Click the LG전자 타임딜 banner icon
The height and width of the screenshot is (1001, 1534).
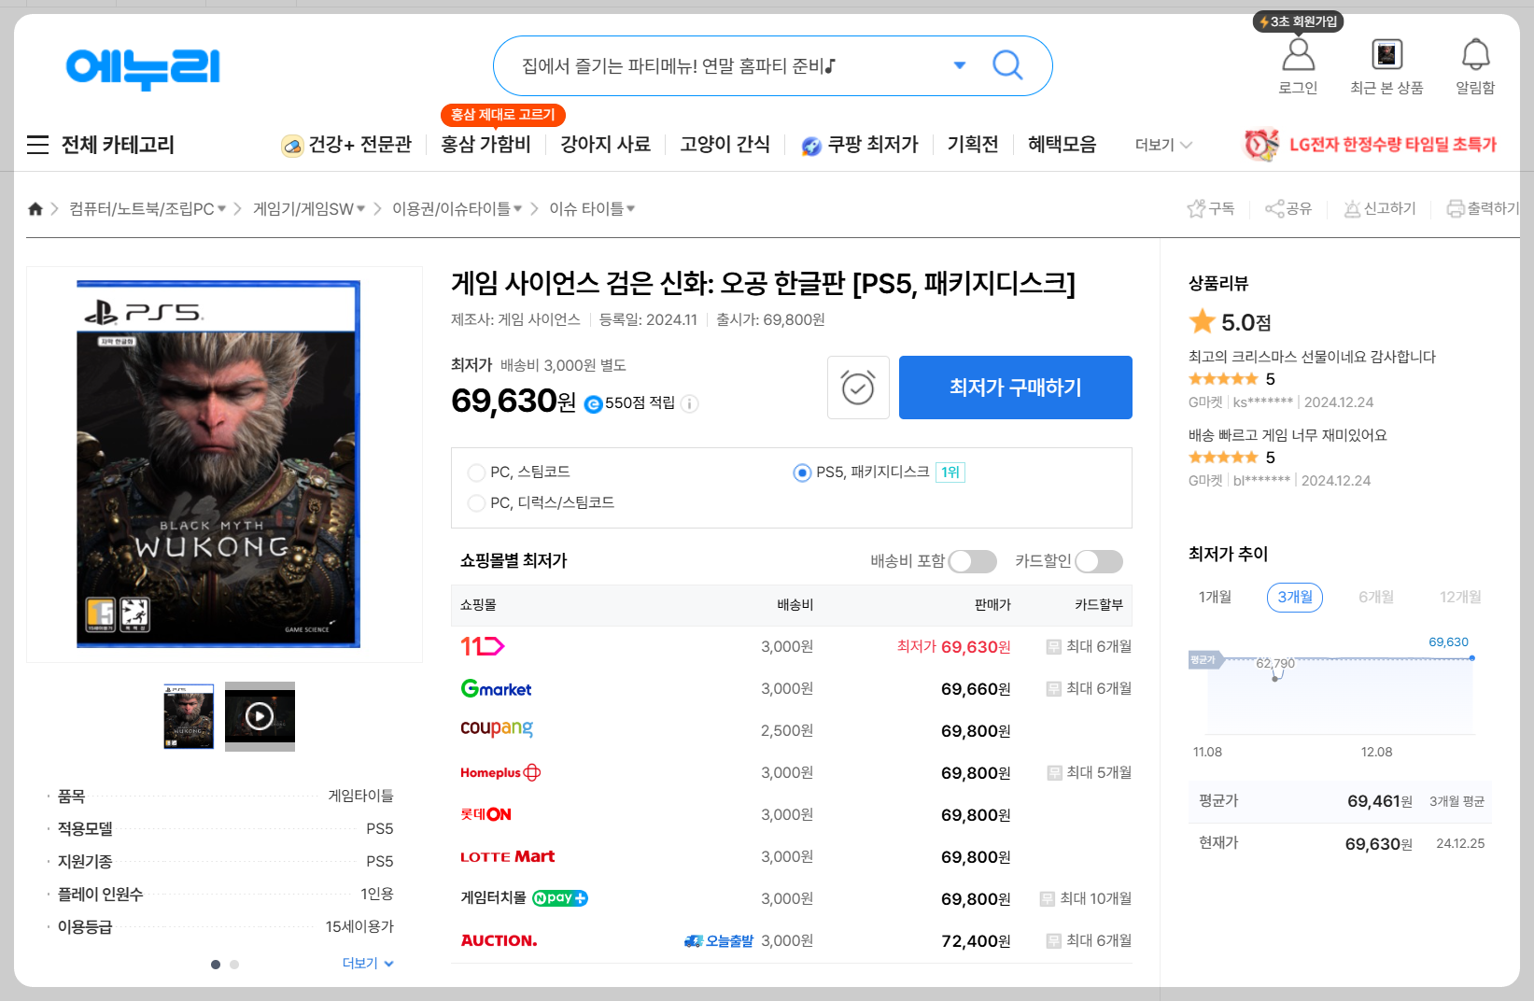[x=1261, y=145]
